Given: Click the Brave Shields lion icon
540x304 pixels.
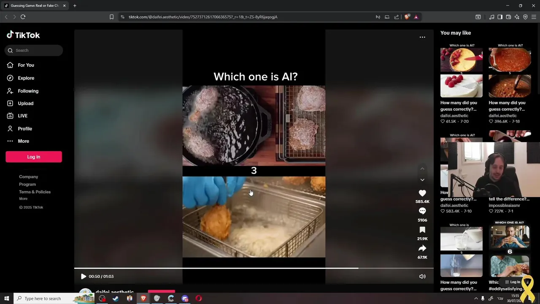Looking at the screenshot, I should click(x=407, y=17).
